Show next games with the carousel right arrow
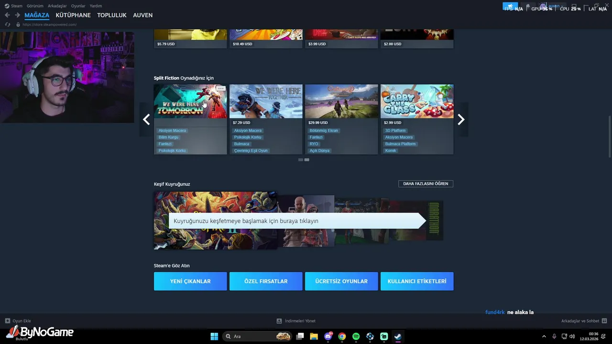Image resolution: width=612 pixels, height=344 pixels. pyautogui.click(x=461, y=119)
